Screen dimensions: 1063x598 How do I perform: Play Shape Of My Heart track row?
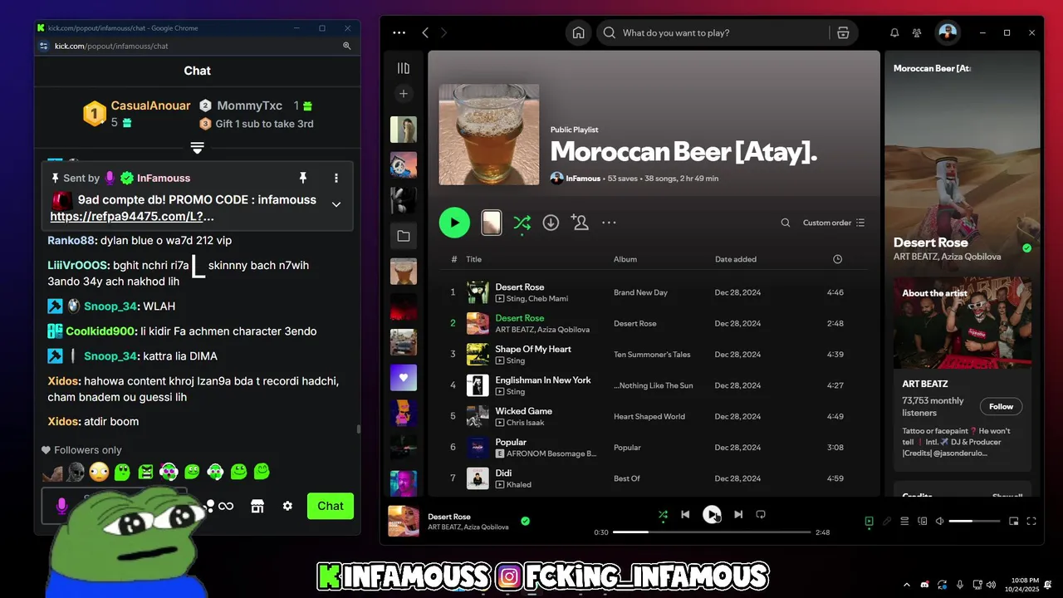point(652,355)
